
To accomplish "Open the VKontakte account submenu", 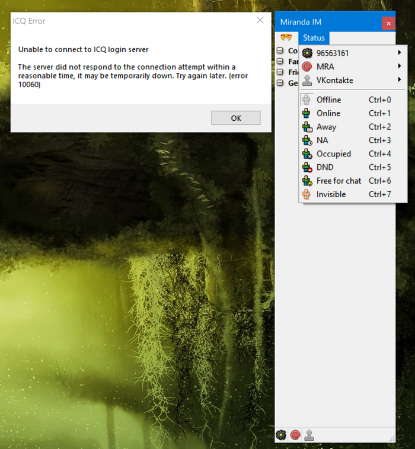I will (353, 80).
